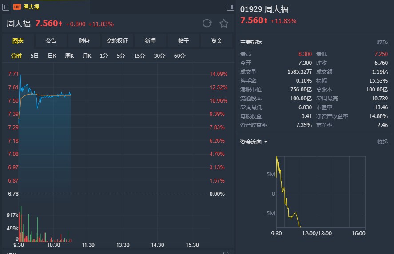Select the 5日 chart period
This screenshot has width=394, height=254.
35,56
